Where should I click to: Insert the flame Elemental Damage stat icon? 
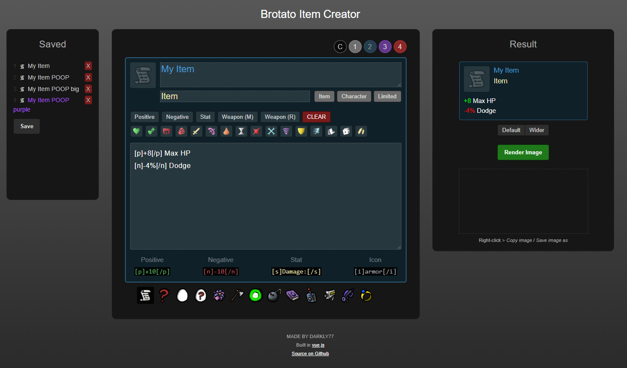(x=226, y=131)
